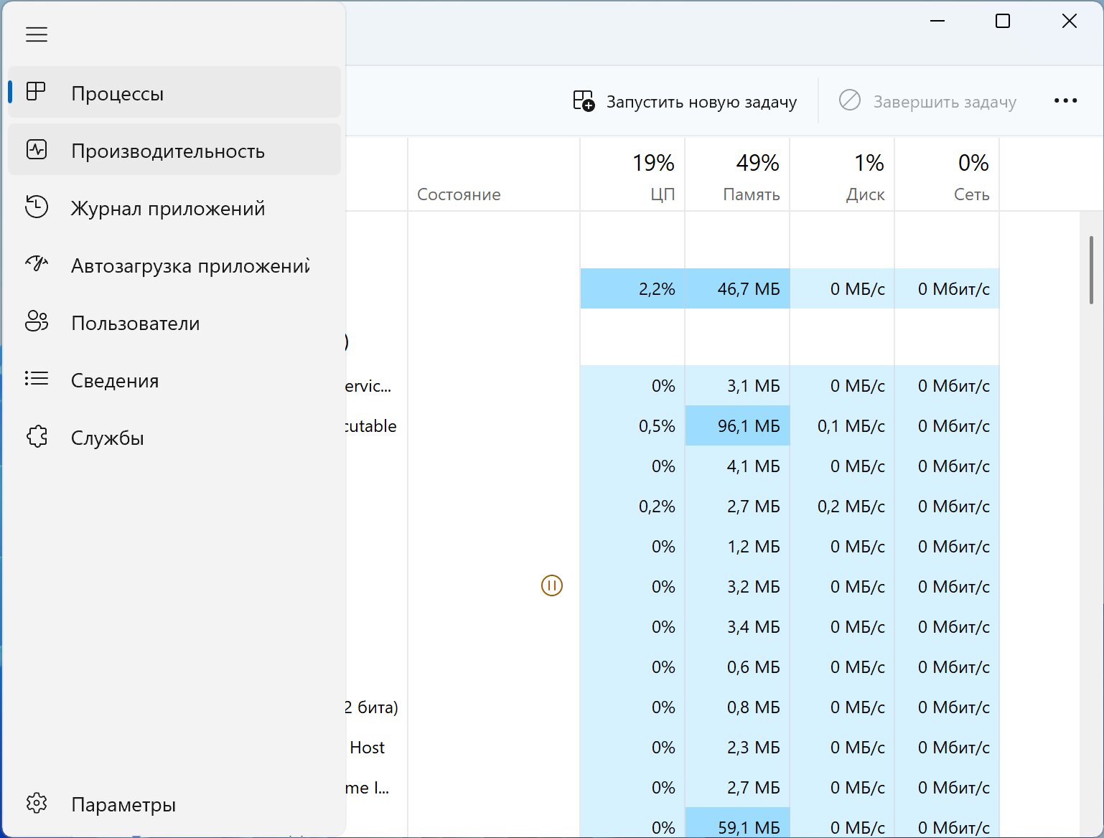Screen dimensions: 1104x838
Task: Click the Журнал приложений clock icon
Action: 36,207
